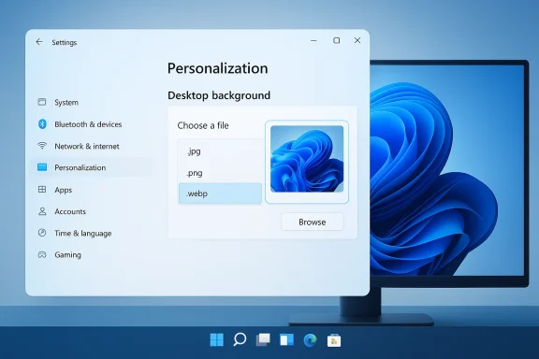Viewport: 539px width, 359px height.
Task: Open the Widgets taskbar icon
Action: [286, 339]
